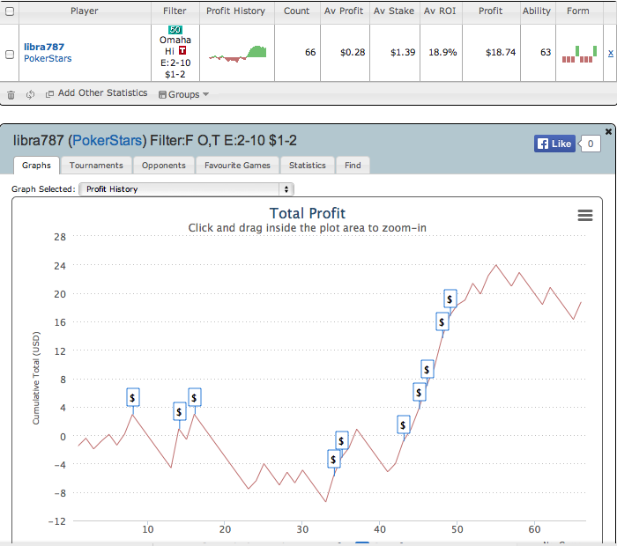The width and height of the screenshot is (617, 546).
Task: Sort by the Av ROI column header
Action: click(440, 11)
